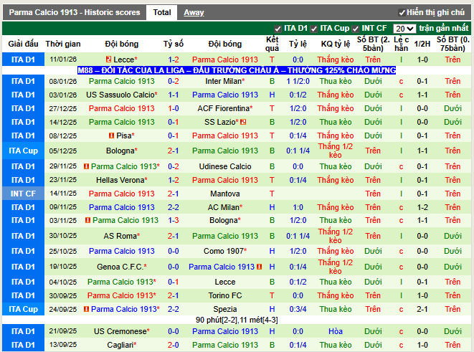Open the Away tab
This screenshot has height=352, width=474.
click(194, 12)
